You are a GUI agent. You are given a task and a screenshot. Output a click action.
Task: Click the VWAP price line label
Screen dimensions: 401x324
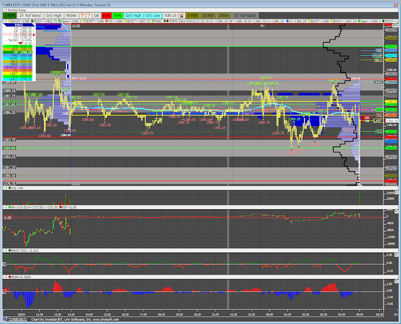tap(378, 55)
